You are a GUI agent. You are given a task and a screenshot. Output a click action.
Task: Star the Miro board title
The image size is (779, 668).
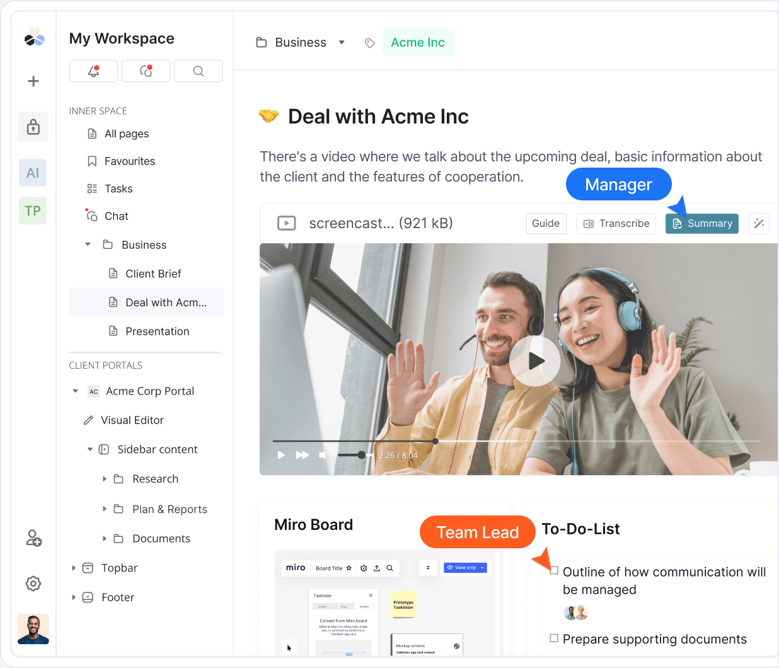pos(349,568)
